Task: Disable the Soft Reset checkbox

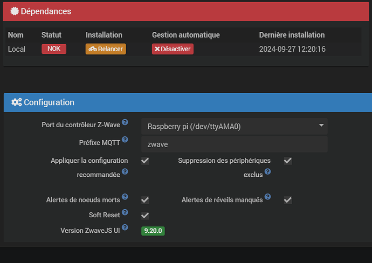Action: tap(145, 216)
